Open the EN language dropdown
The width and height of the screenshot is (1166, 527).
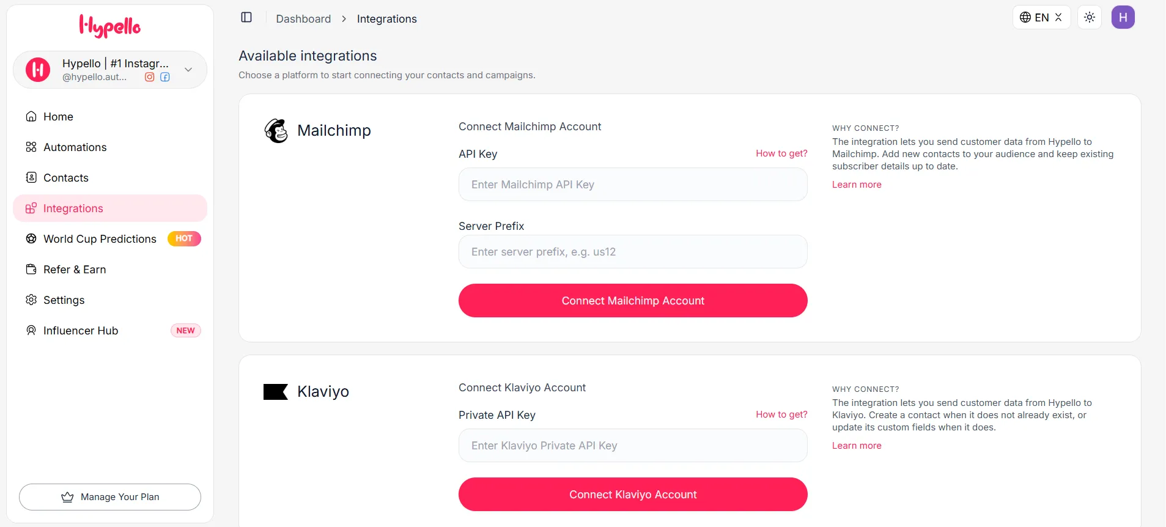point(1042,17)
